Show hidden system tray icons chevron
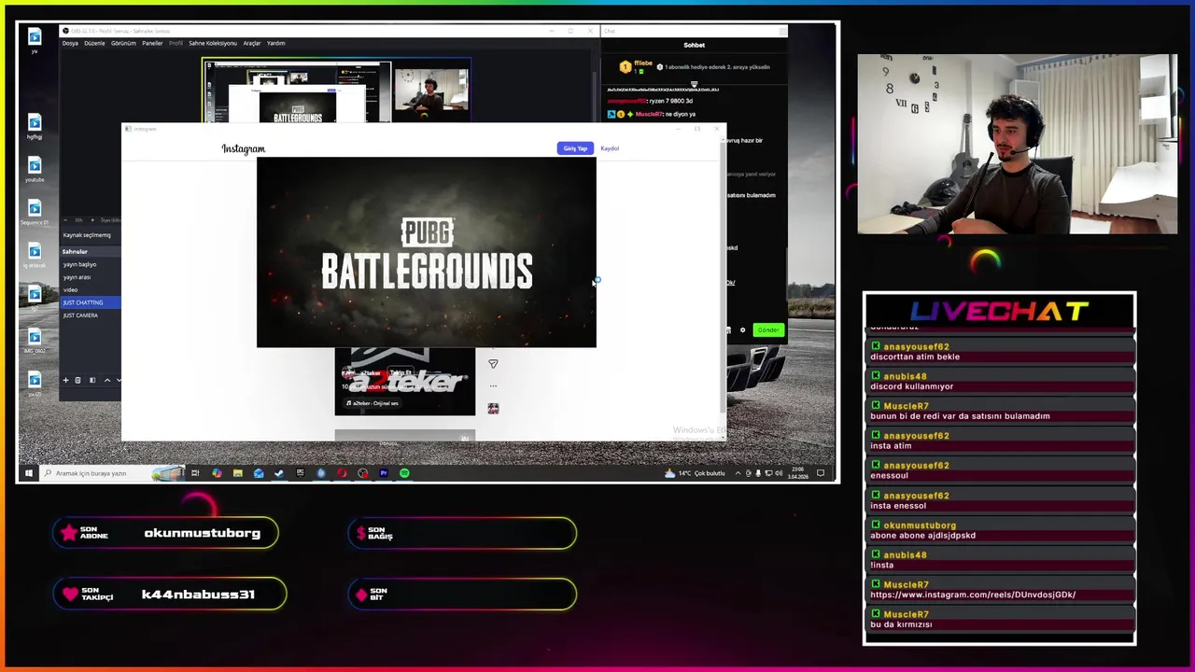Image resolution: width=1195 pixels, height=672 pixels. [738, 473]
